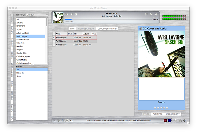Sort by the Track column header

coord(70,34)
